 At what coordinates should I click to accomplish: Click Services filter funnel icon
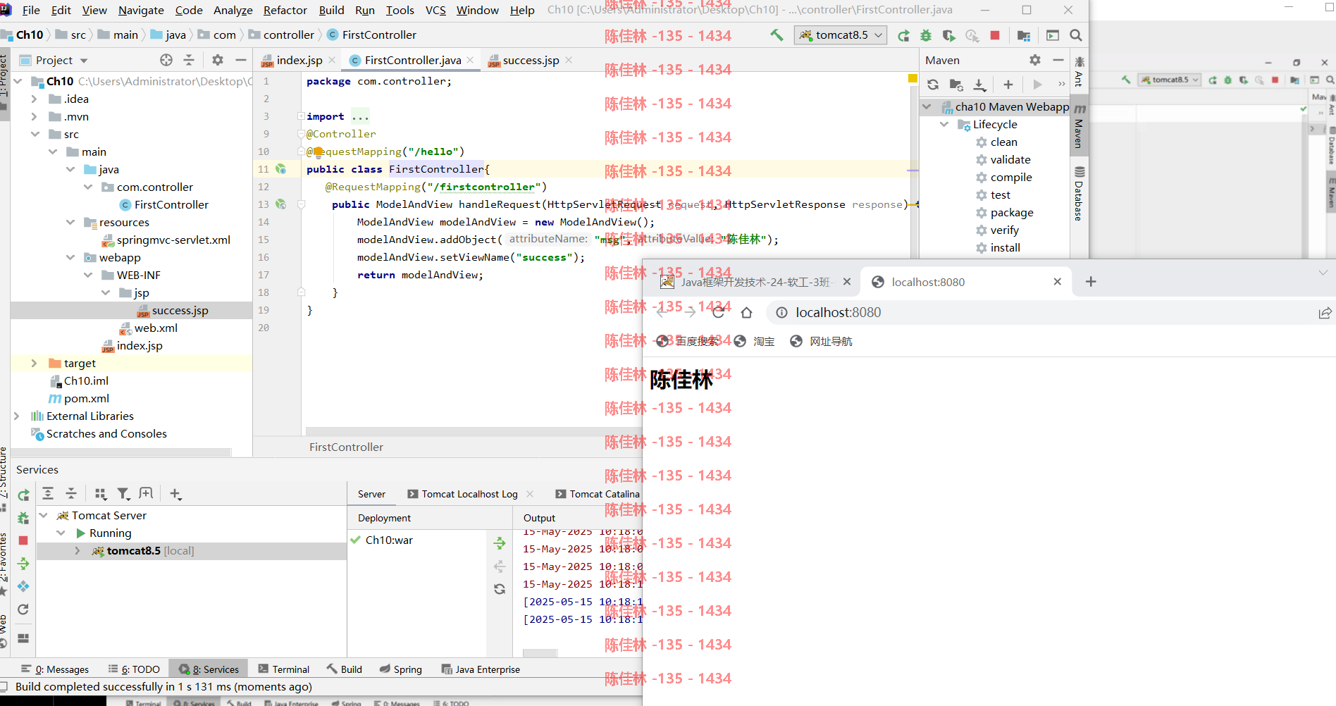click(x=123, y=494)
